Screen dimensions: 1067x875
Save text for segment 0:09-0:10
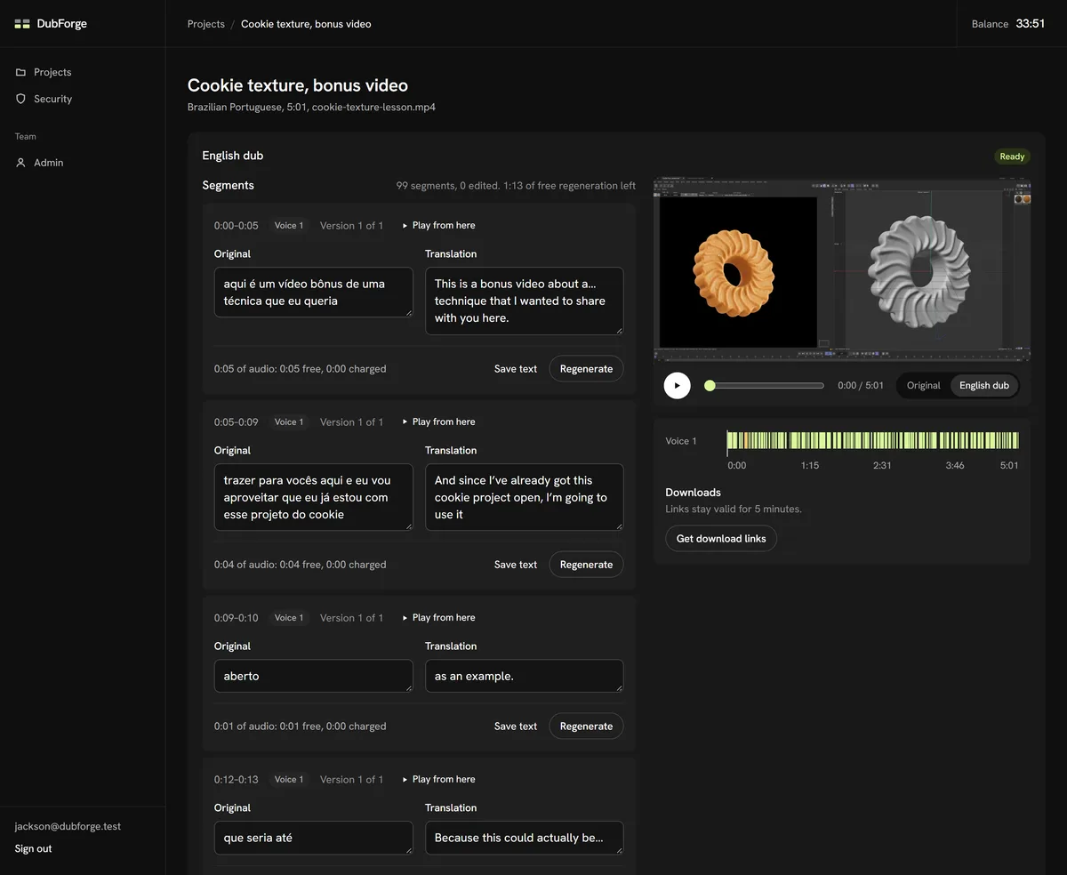click(516, 726)
